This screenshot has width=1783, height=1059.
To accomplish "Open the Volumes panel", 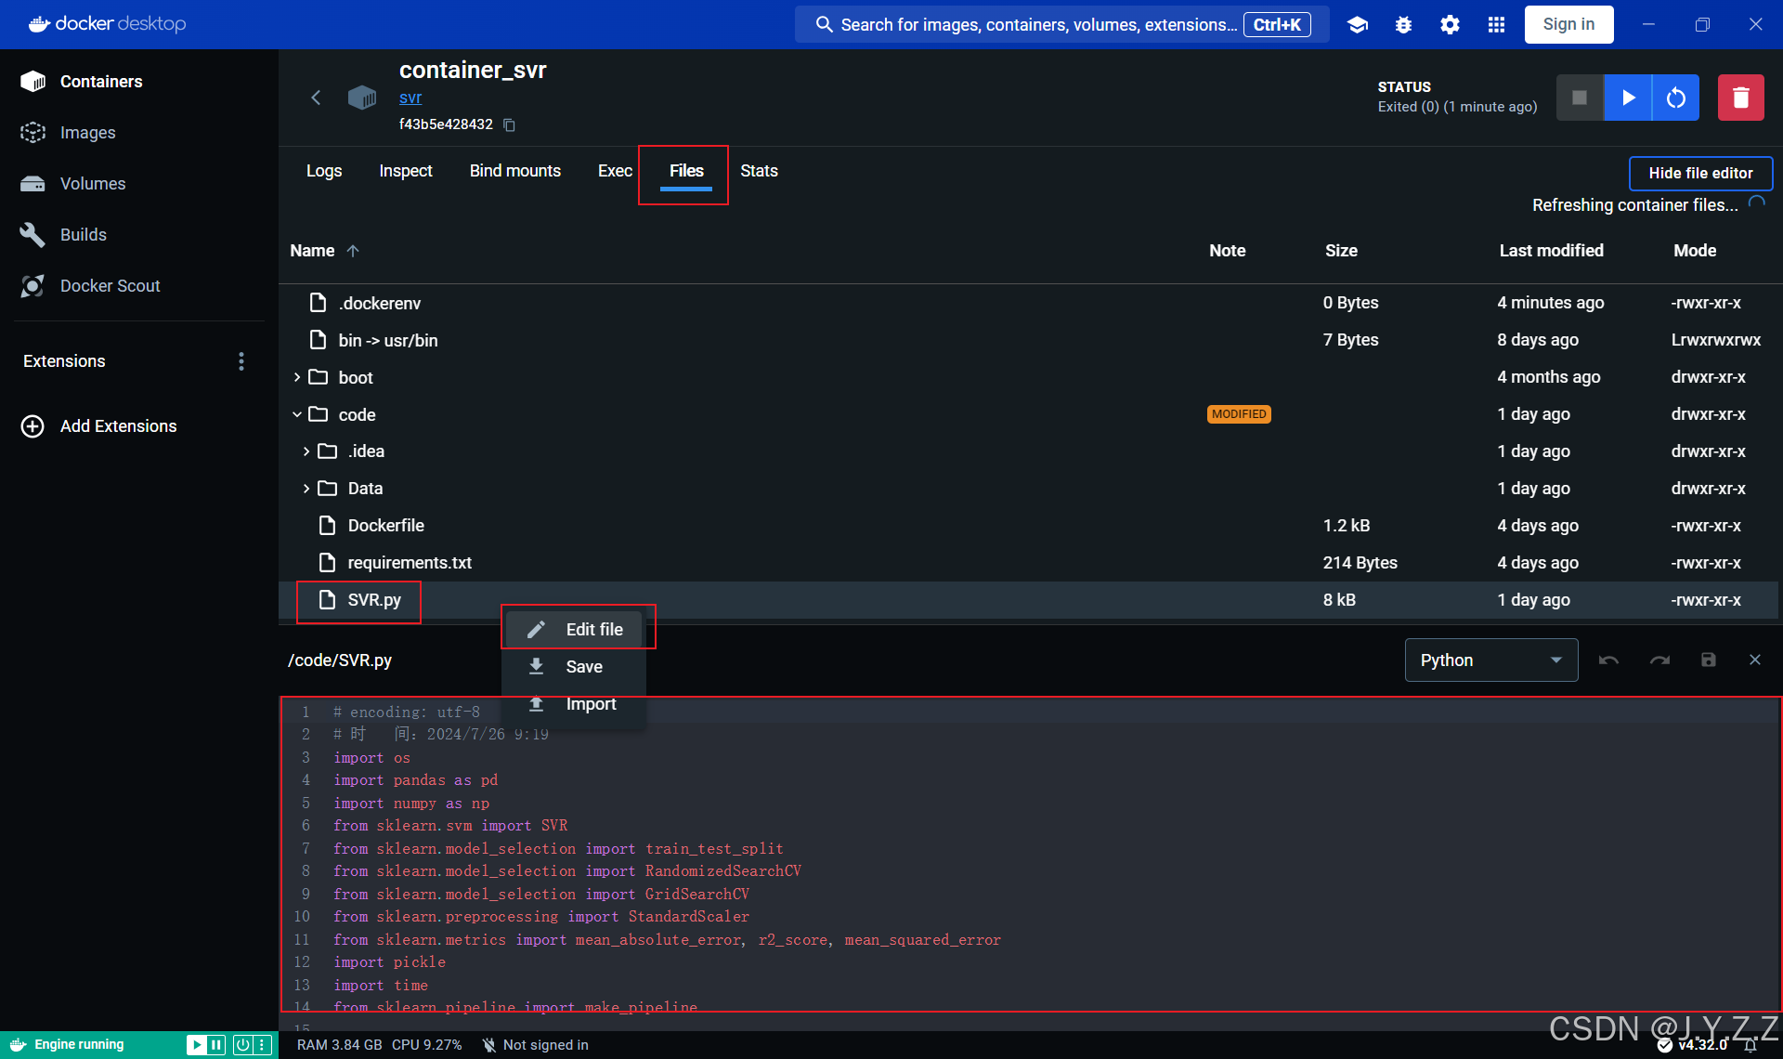I will pos(93,183).
